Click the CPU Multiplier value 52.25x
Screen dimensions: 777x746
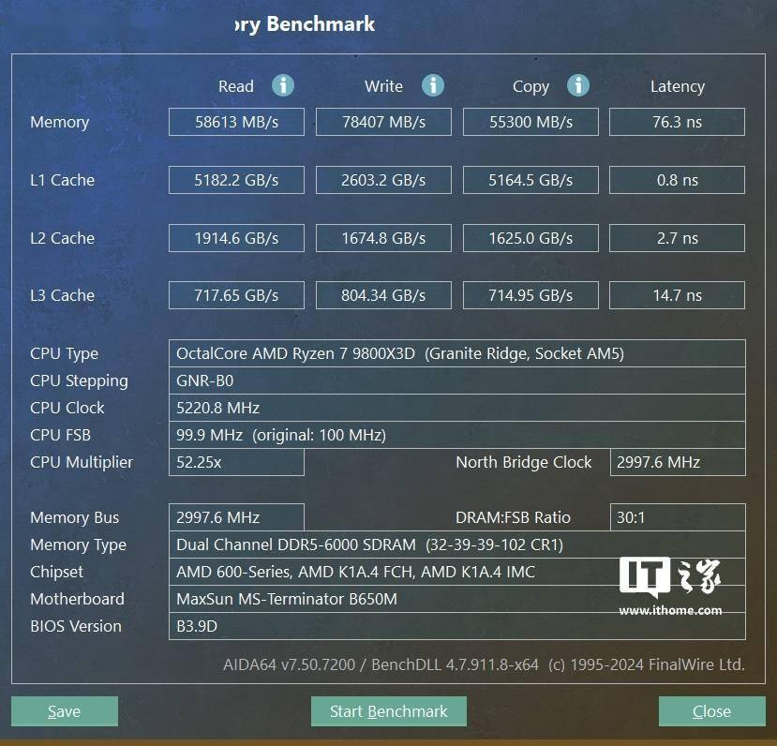point(236,462)
